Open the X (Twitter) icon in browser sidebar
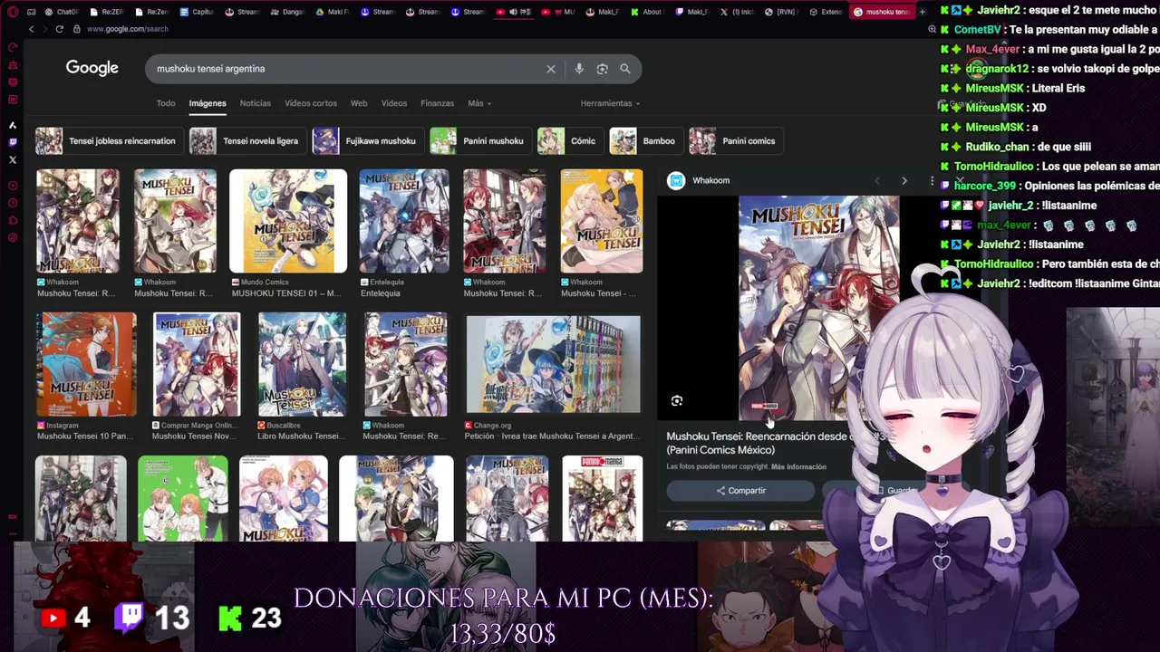1160x652 pixels. tap(13, 159)
